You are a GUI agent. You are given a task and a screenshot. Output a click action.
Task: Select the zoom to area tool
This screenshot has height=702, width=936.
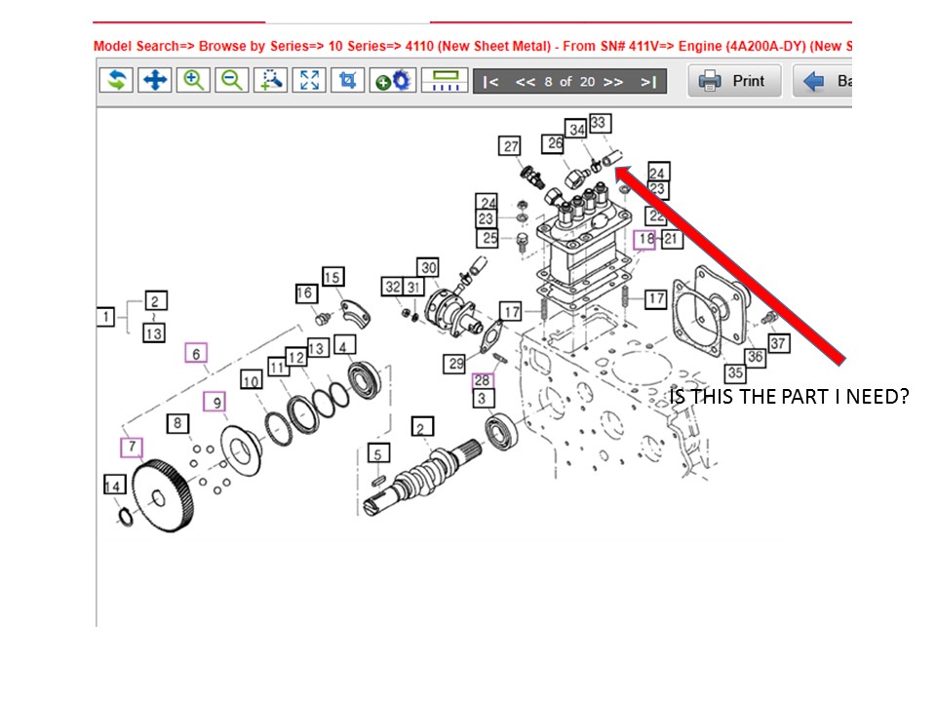point(271,80)
